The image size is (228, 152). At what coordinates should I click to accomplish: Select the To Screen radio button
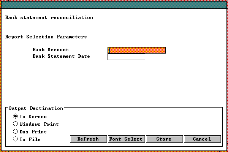pyautogui.click(x=16, y=116)
